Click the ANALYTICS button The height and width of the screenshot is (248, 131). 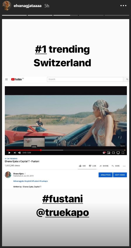click(x=106, y=175)
